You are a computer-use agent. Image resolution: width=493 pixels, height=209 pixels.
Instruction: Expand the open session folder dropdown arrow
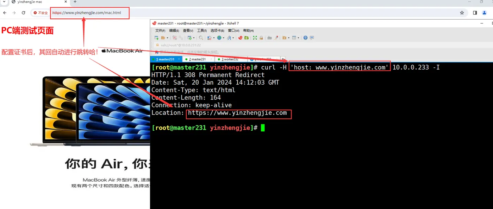167,38
